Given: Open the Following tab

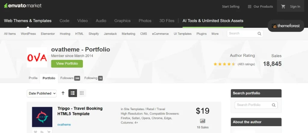Looking at the screenshot, I should (x=94, y=78).
